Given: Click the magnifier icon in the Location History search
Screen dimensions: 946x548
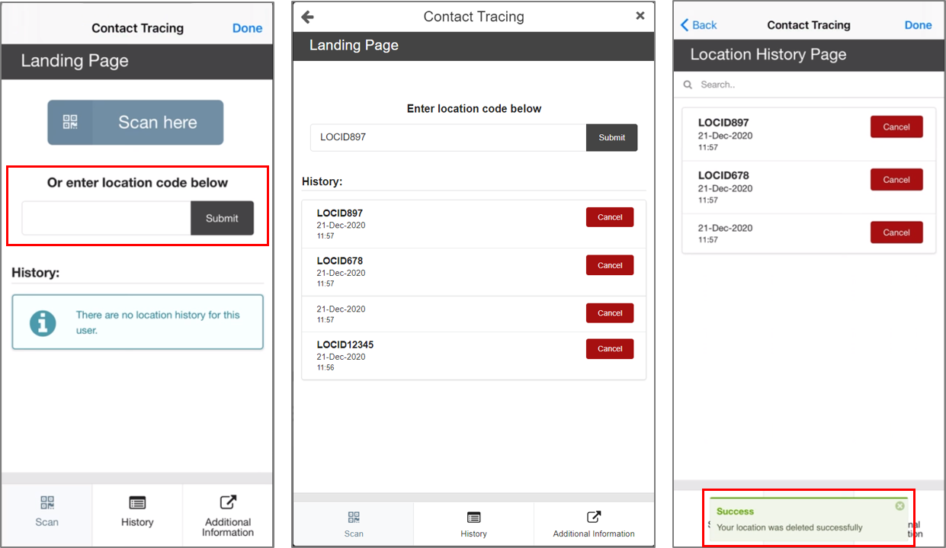Looking at the screenshot, I should coord(688,85).
